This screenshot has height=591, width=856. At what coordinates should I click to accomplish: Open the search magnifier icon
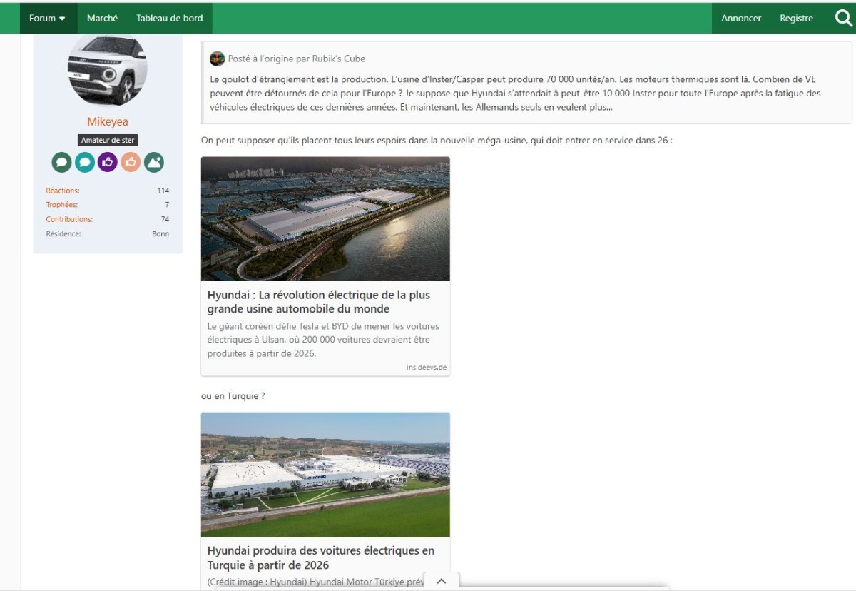tap(844, 18)
